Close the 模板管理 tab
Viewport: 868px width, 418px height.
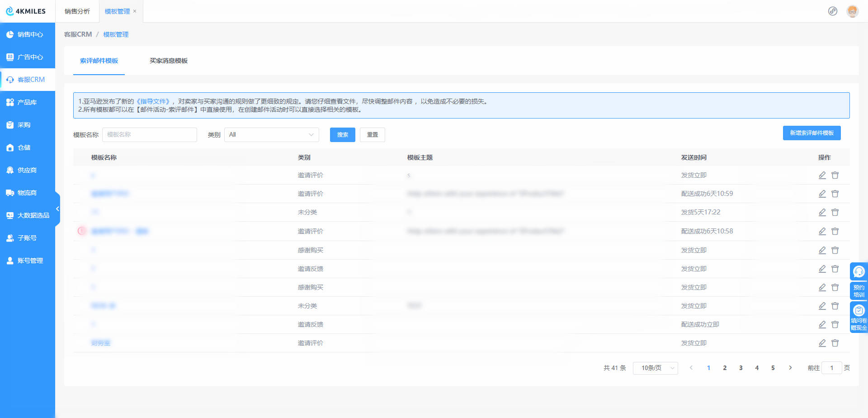[x=135, y=11]
